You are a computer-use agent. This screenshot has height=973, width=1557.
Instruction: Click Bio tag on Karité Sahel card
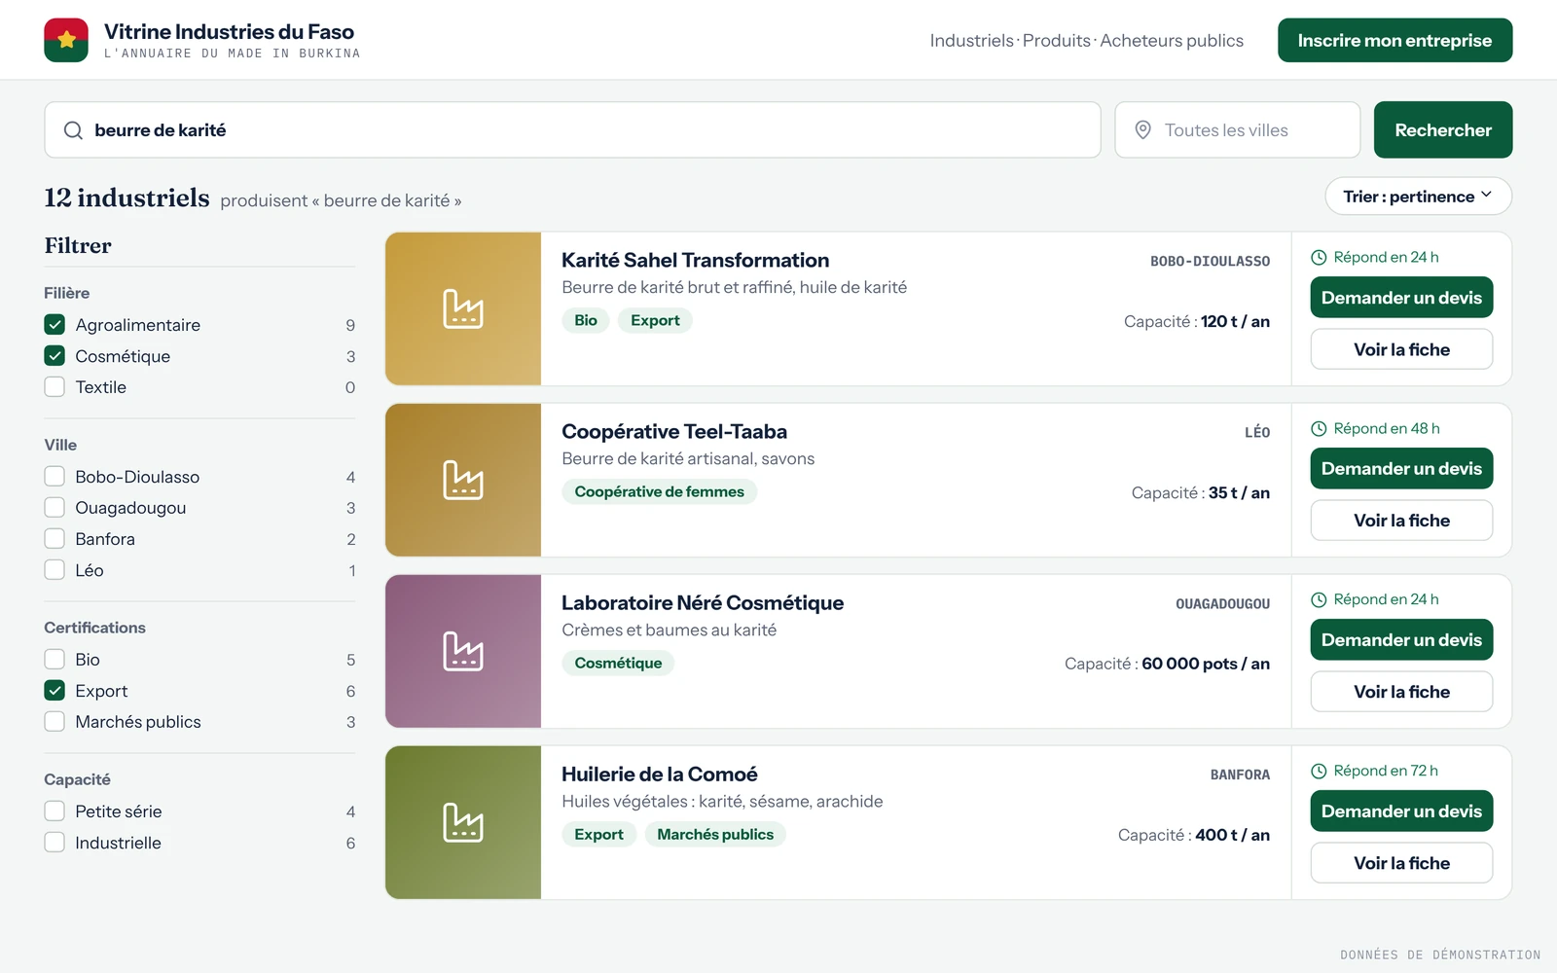(586, 321)
